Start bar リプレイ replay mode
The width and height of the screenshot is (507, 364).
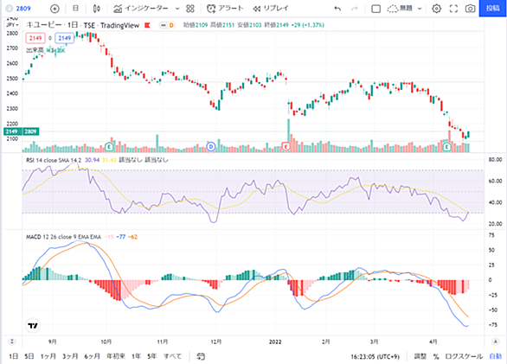pos(270,9)
